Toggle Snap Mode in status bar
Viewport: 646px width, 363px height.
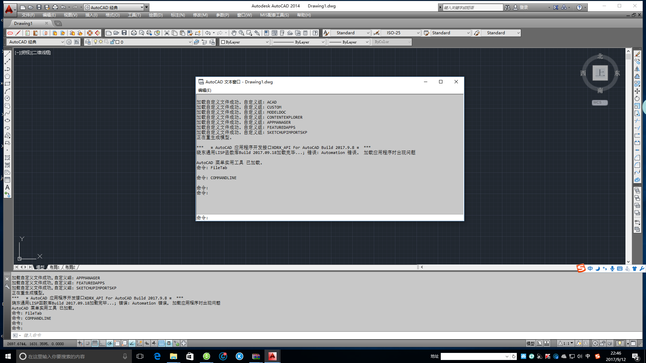pyautogui.click(x=87, y=343)
